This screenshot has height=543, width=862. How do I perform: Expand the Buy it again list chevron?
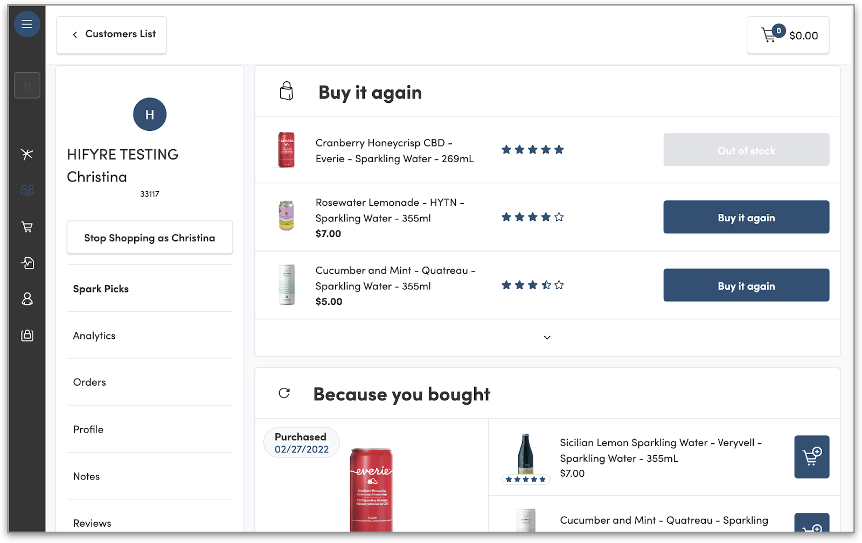(x=547, y=338)
